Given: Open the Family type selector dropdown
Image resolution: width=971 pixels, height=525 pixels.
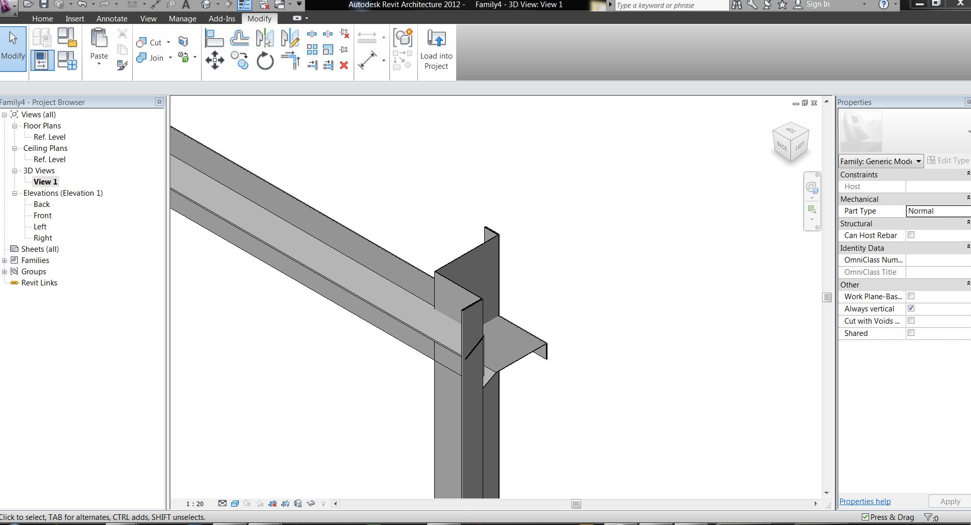Looking at the screenshot, I should (918, 161).
